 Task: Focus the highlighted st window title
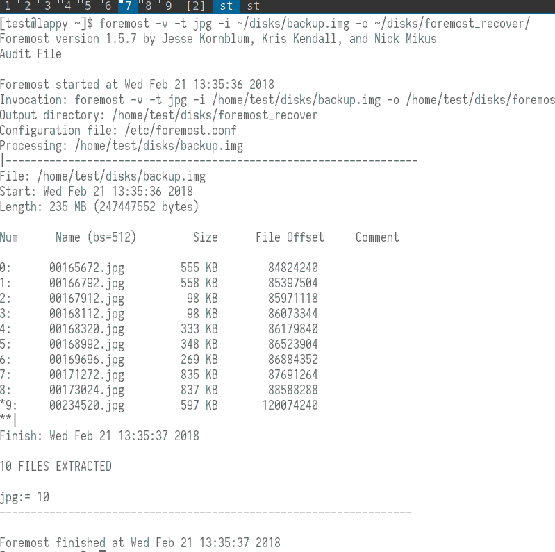pyautogui.click(x=226, y=6)
